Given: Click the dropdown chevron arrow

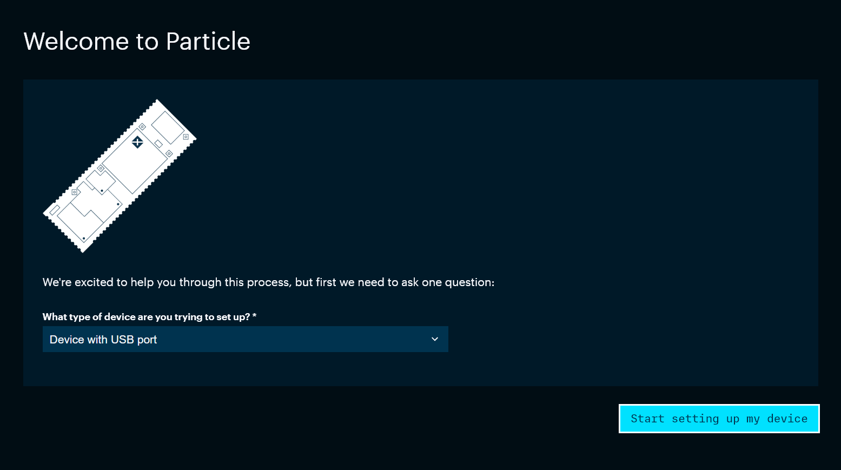Looking at the screenshot, I should tap(435, 339).
